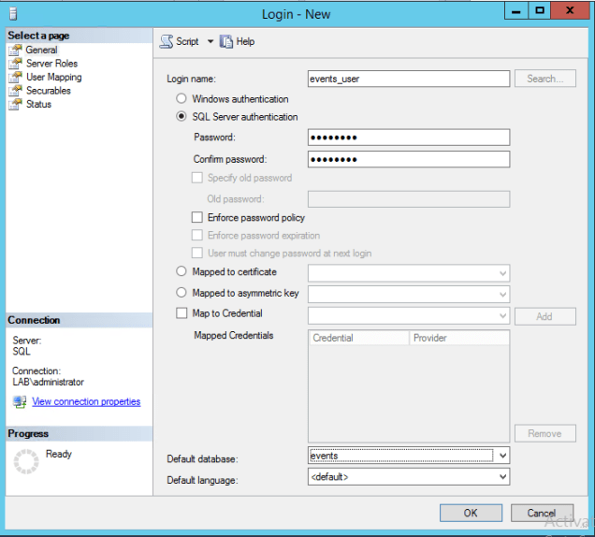Viewport: 595px width, 537px height.
Task: Click the Cancel button
Action: [542, 513]
